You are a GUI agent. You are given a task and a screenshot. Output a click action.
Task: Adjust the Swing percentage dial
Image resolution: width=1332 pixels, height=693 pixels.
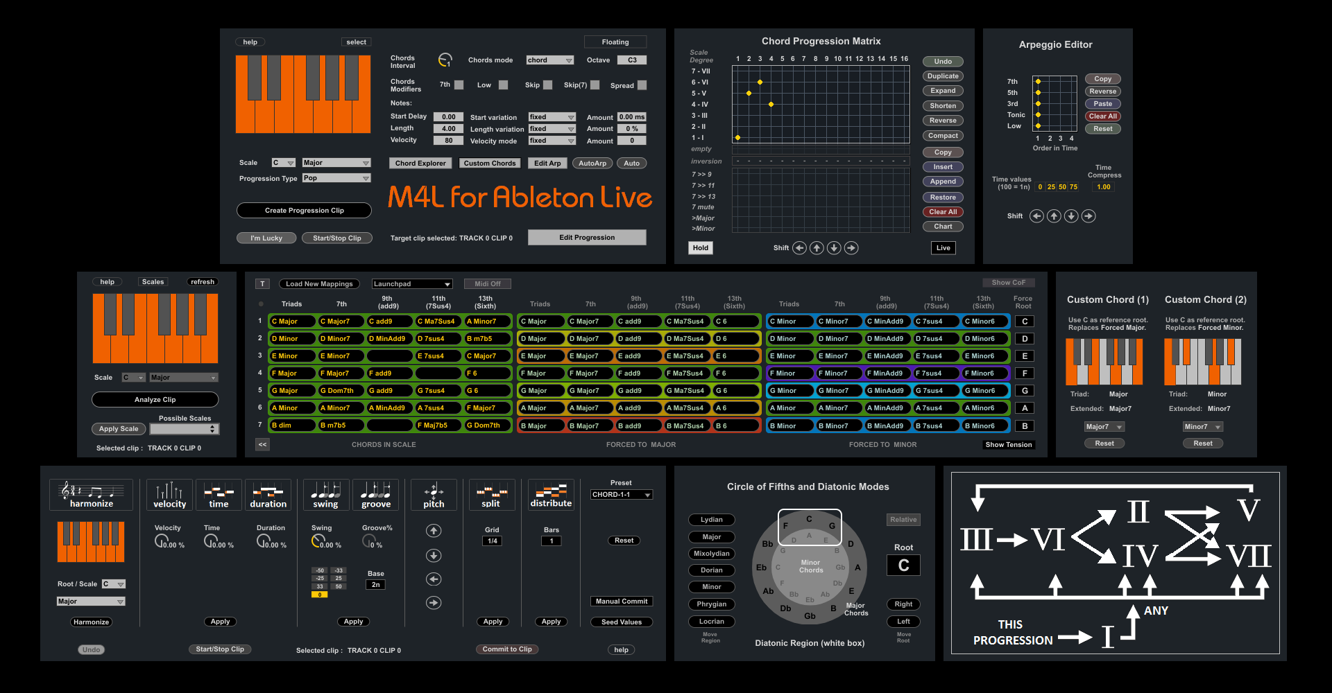pos(318,541)
